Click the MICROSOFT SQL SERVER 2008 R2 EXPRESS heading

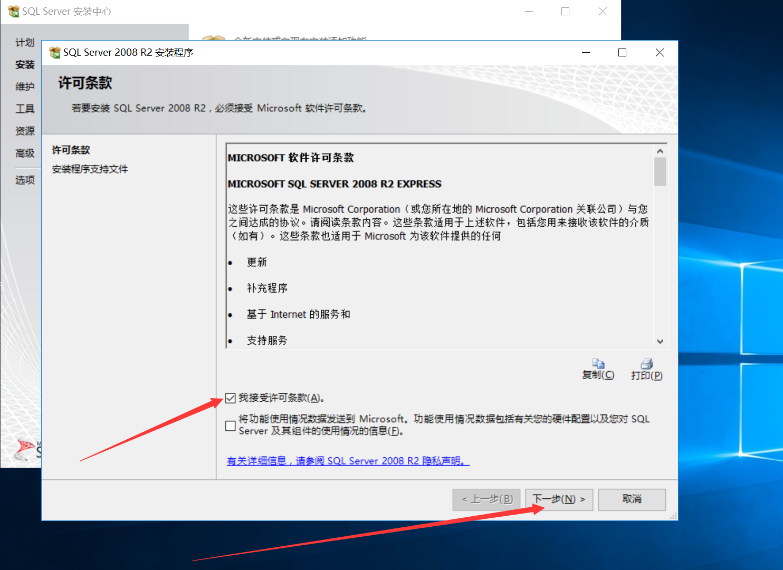point(335,184)
